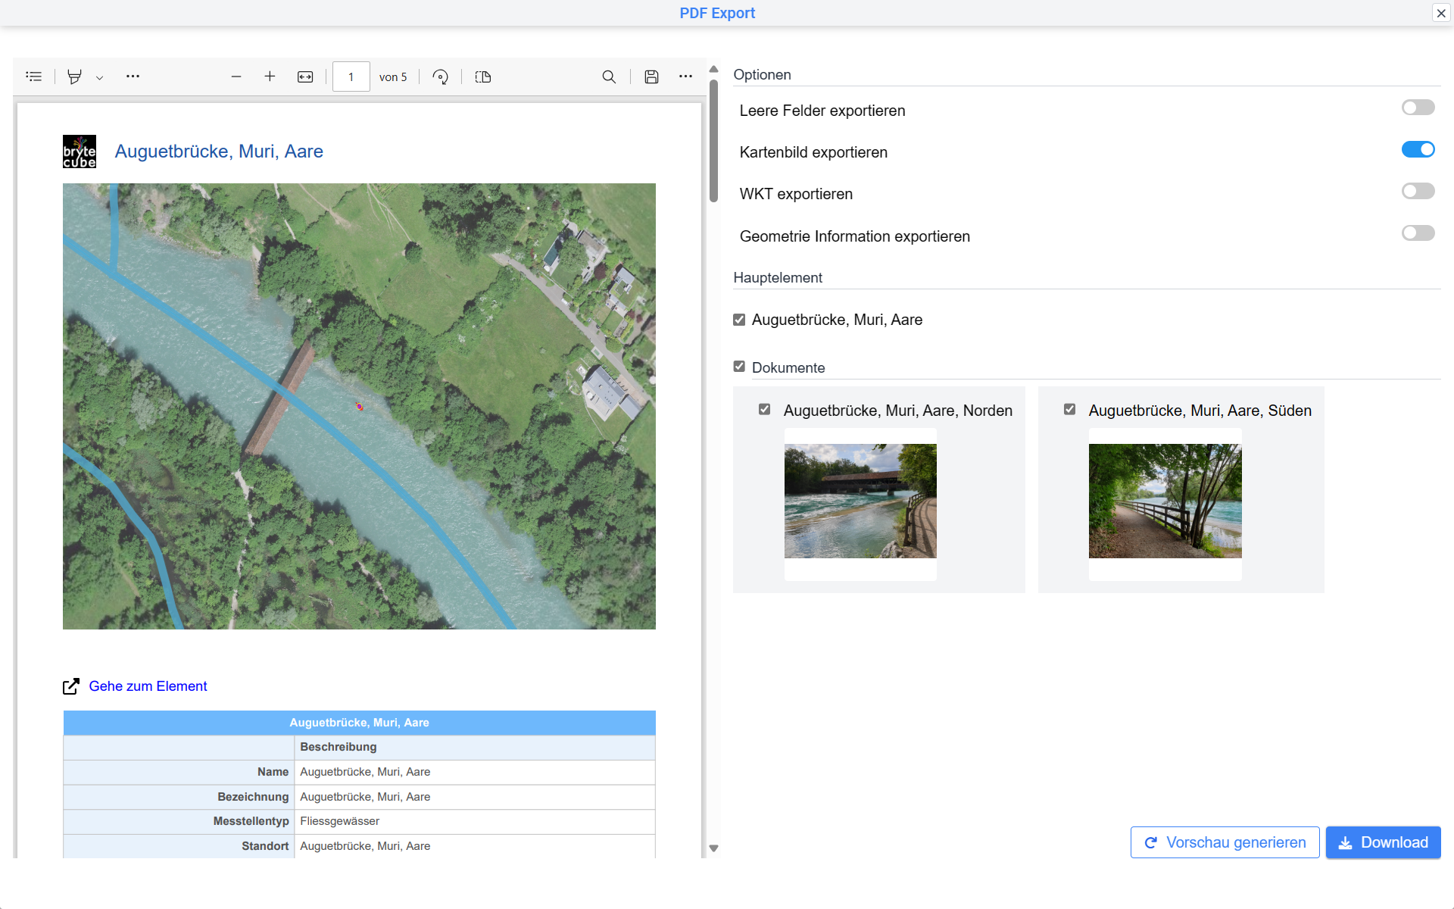Click the fit-to-width icon
Screen dimensions: 1454x909
(305, 77)
